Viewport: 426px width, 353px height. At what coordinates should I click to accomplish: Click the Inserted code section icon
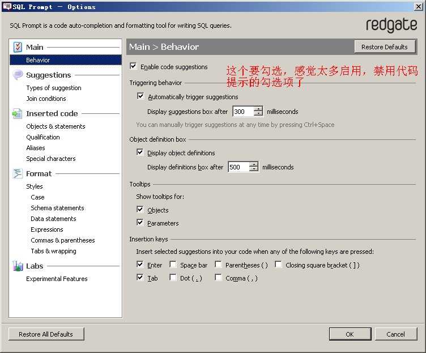pyautogui.click(x=17, y=113)
